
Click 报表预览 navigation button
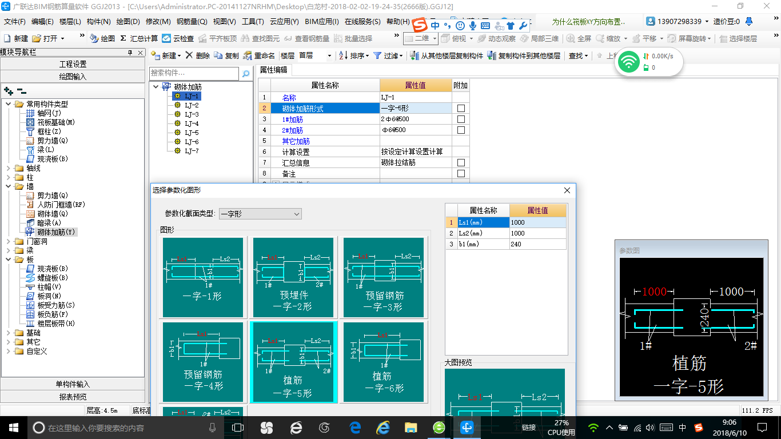73,397
